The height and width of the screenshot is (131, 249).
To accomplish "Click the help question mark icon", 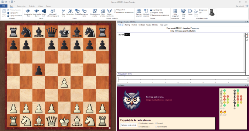I will 248,6.
